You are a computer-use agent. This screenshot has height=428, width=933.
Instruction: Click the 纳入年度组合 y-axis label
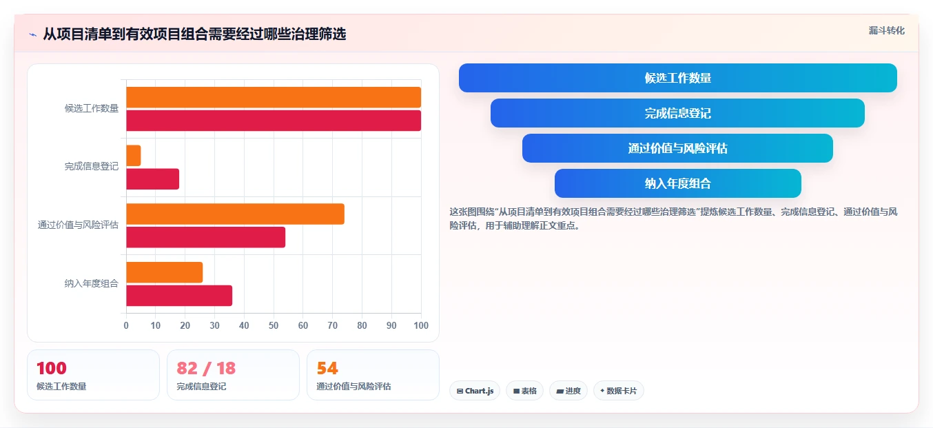click(x=92, y=283)
